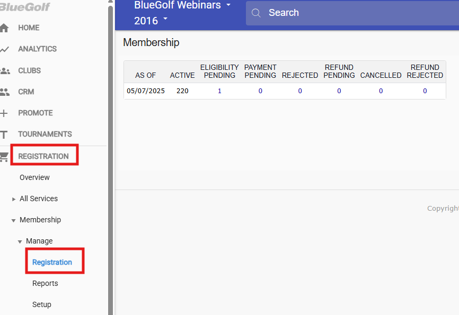Image resolution: width=459 pixels, height=315 pixels.
Task: Select the REGISTRATION section in sidebar
Action: 43,156
